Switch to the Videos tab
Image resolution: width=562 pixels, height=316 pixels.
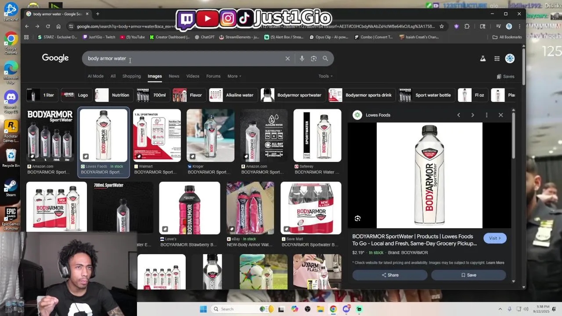(193, 76)
